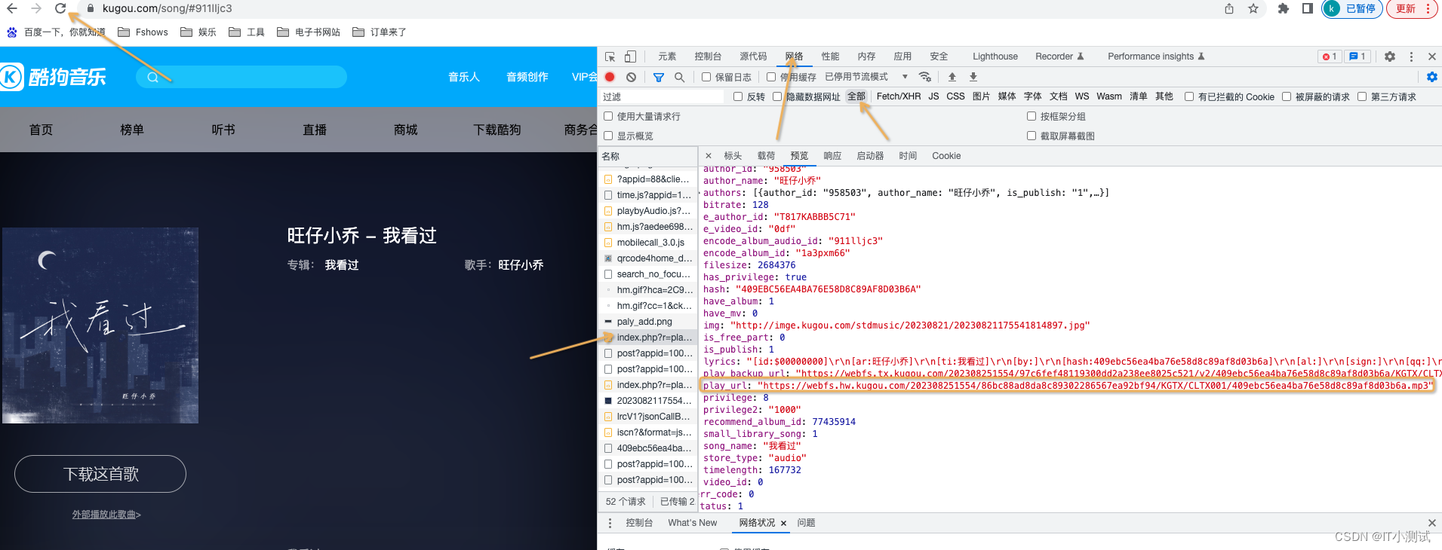Tick the 被屏蔽的请求 checkbox

(1287, 96)
